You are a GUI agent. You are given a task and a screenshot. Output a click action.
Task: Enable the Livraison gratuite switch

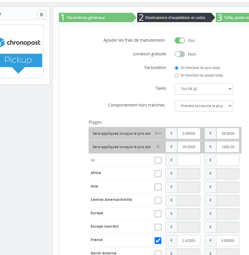[x=180, y=54]
